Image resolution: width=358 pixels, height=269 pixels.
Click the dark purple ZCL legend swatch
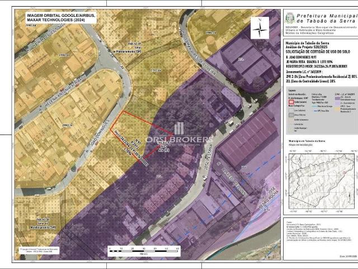337,99
